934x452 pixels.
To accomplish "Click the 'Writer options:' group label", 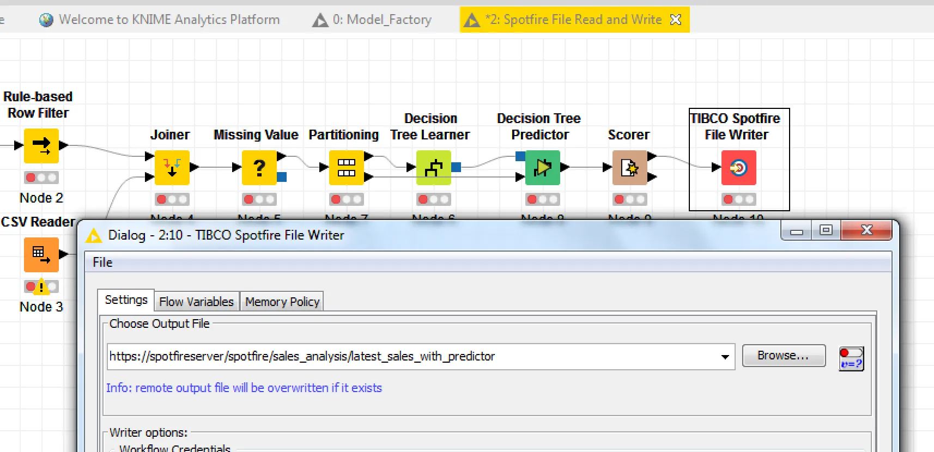I will point(148,432).
